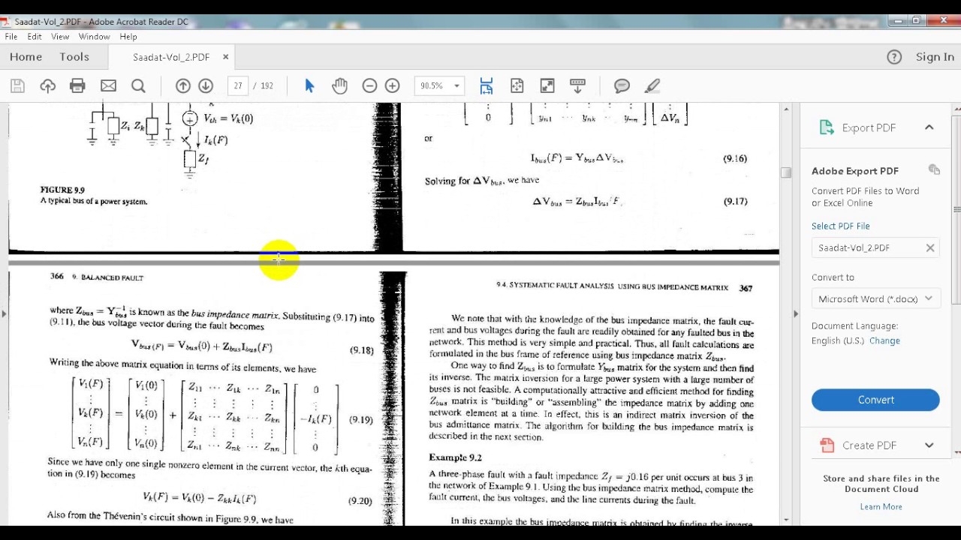Screen dimensions: 961x540
Task: Send file by email envelope icon
Action: (108, 86)
